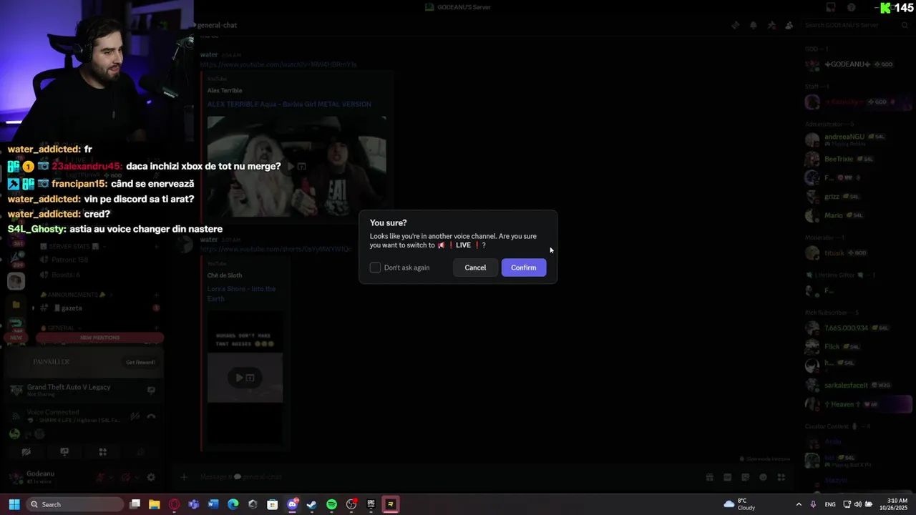The height and width of the screenshot is (515, 916).
Task: Click the plus button beside message box
Action: (x=184, y=477)
